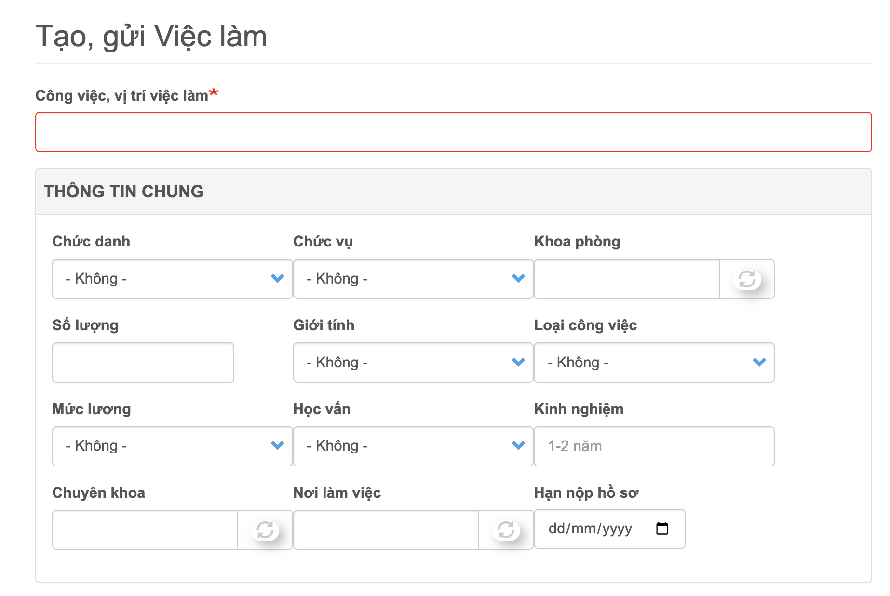Viewport: 890px width, 596px height.
Task: Click the refresh icon beside Nơi làm việc
Action: pyautogui.click(x=506, y=530)
